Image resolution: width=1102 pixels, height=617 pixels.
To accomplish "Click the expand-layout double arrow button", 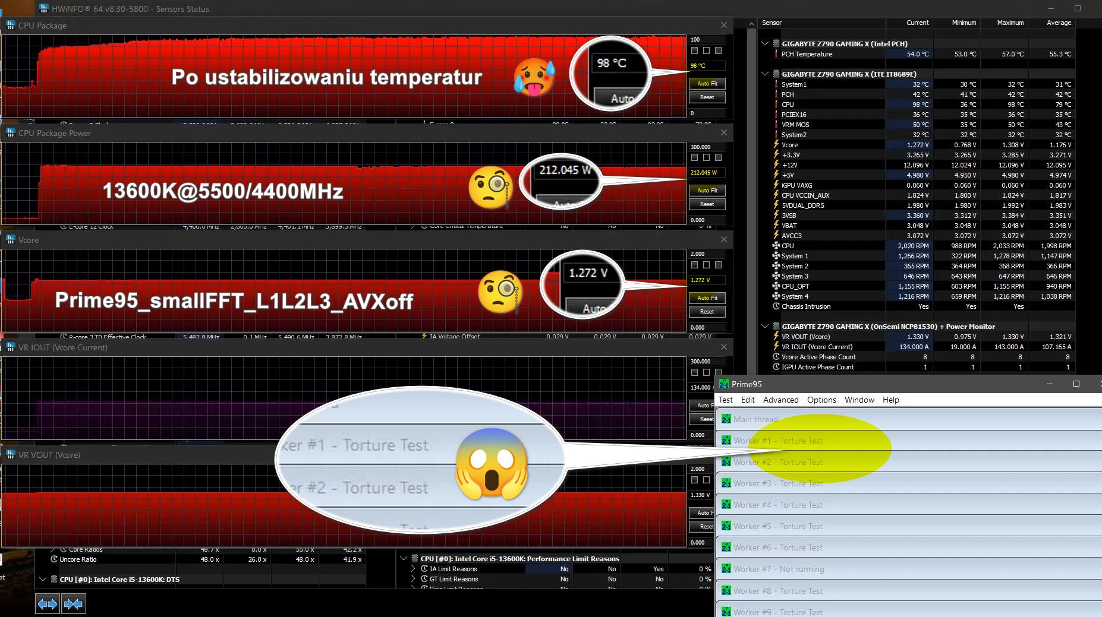I will click(48, 604).
